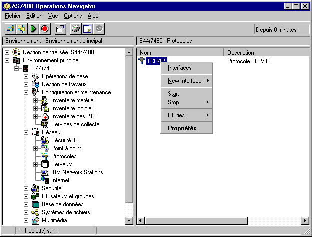
Task: Click the Environnement principal tree icon
Action: tap(16, 60)
